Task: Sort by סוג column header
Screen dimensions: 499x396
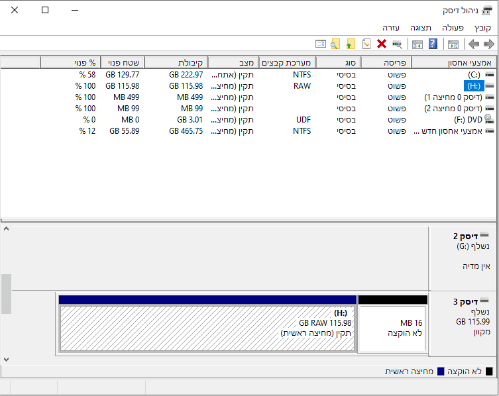Action: tap(338, 62)
